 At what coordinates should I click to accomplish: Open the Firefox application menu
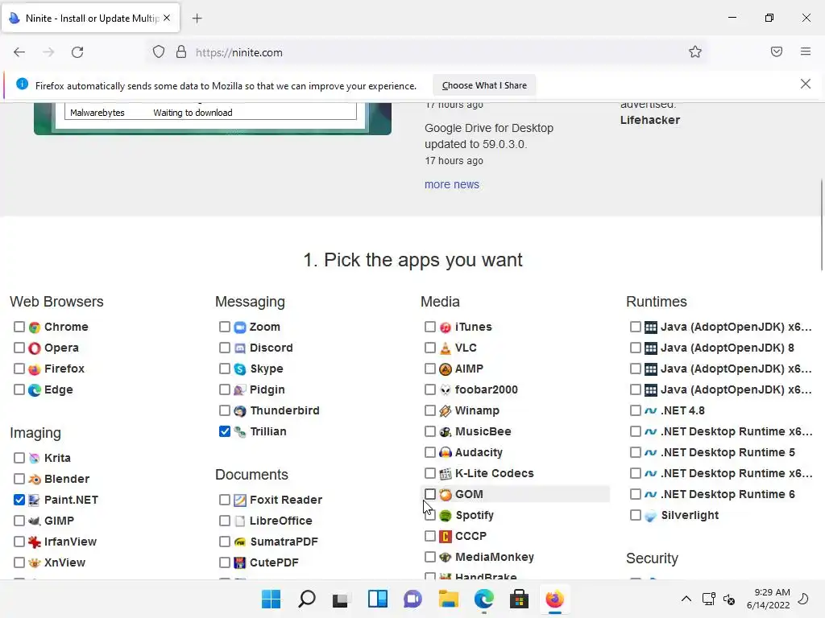[x=806, y=52]
